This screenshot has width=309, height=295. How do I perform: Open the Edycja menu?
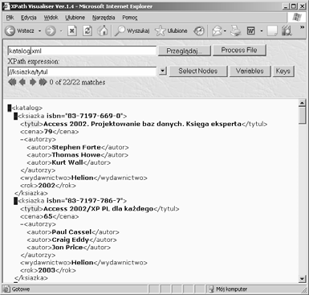click(x=29, y=18)
